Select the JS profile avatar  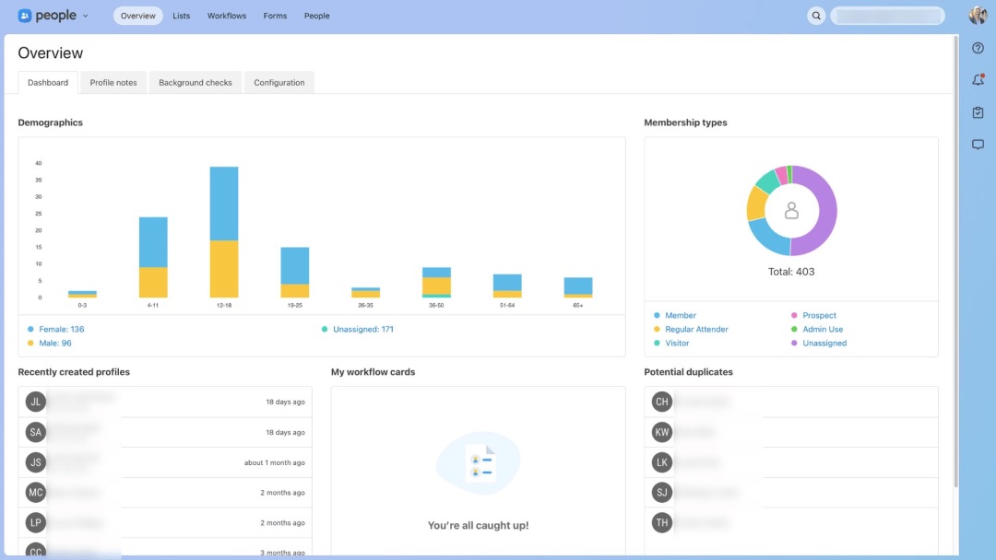coord(36,462)
